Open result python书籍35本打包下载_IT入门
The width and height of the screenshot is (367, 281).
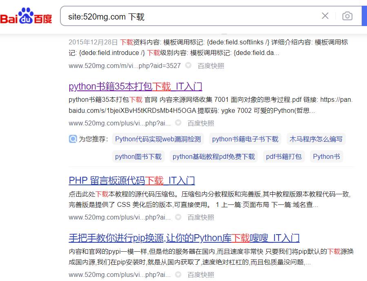(135, 86)
